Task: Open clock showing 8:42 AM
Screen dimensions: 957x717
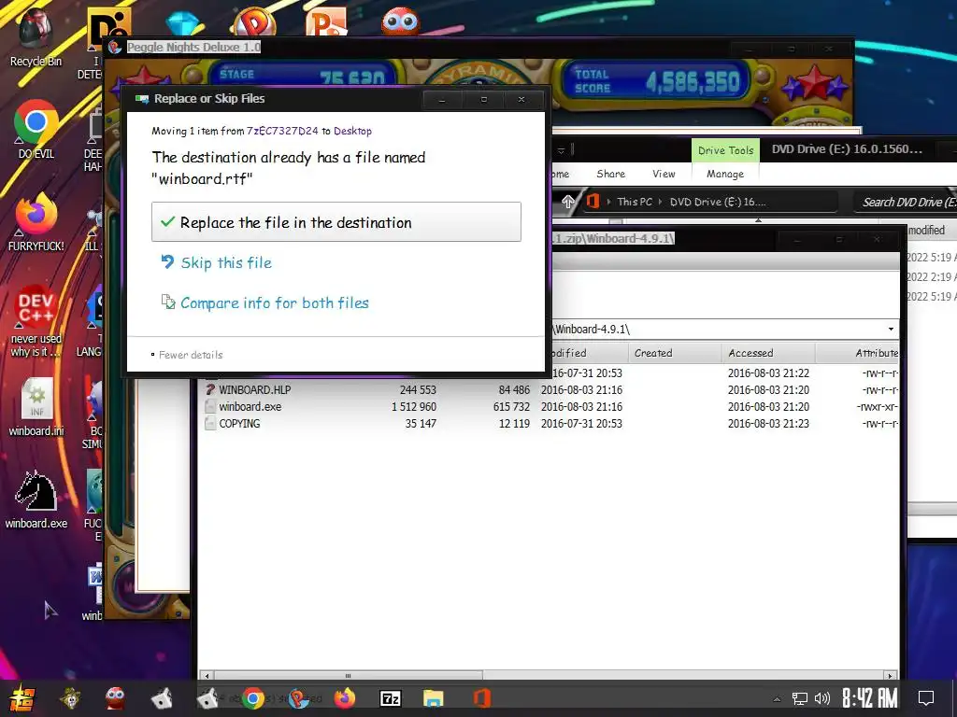Action: [x=870, y=698]
